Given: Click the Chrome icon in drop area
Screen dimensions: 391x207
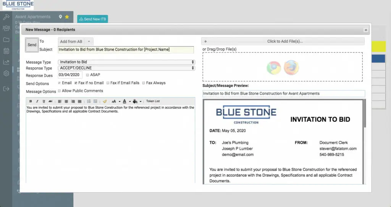Looking at the screenshot, I should point(274,67).
